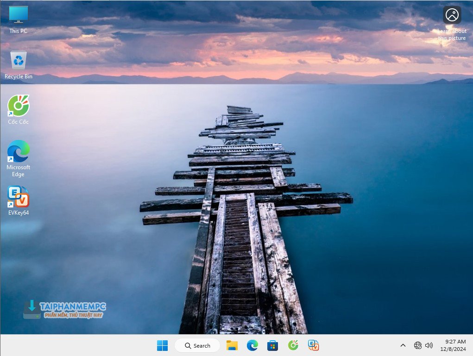The height and width of the screenshot is (356, 473).
Task: Click the taskbar Search box
Action: click(x=197, y=345)
